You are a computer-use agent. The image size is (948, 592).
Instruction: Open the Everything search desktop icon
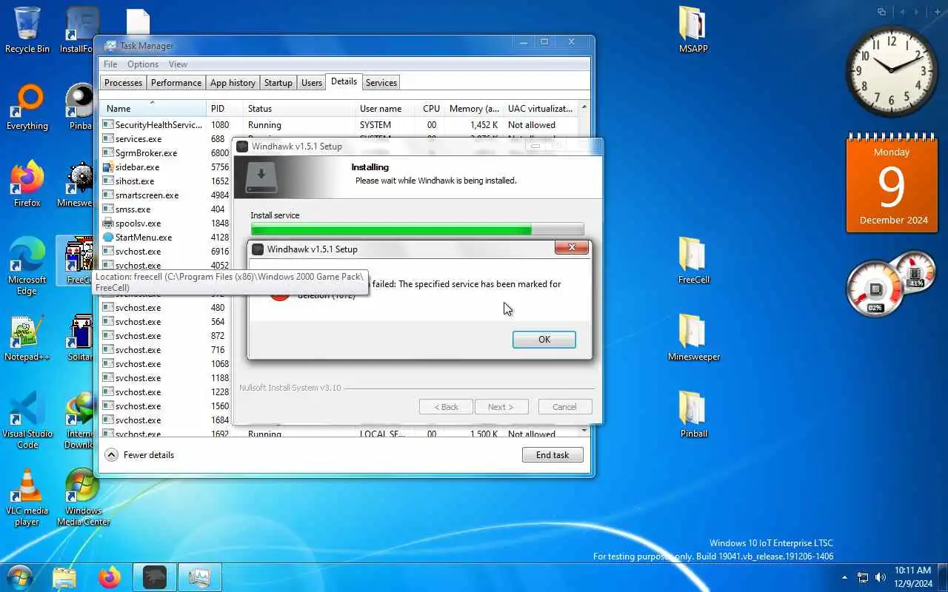[x=27, y=107]
